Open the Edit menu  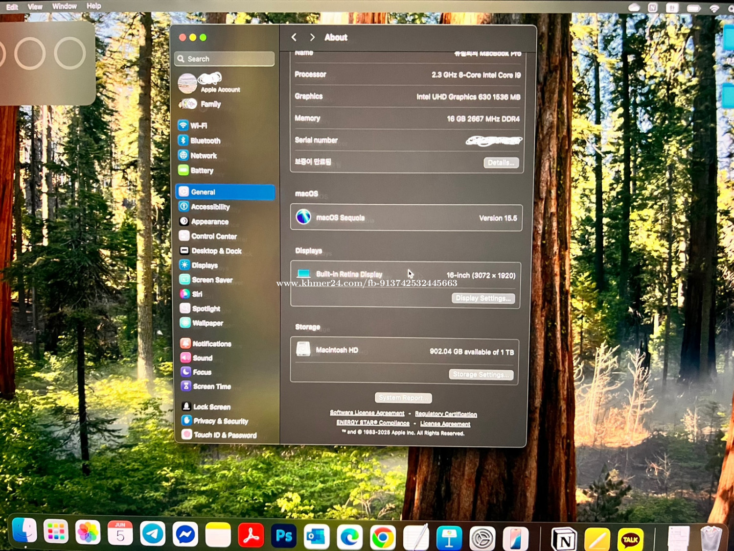(12, 6)
